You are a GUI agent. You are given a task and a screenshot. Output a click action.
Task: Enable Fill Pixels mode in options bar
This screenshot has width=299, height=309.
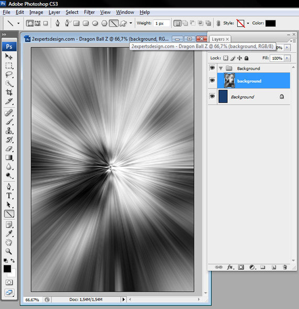(x=46, y=23)
